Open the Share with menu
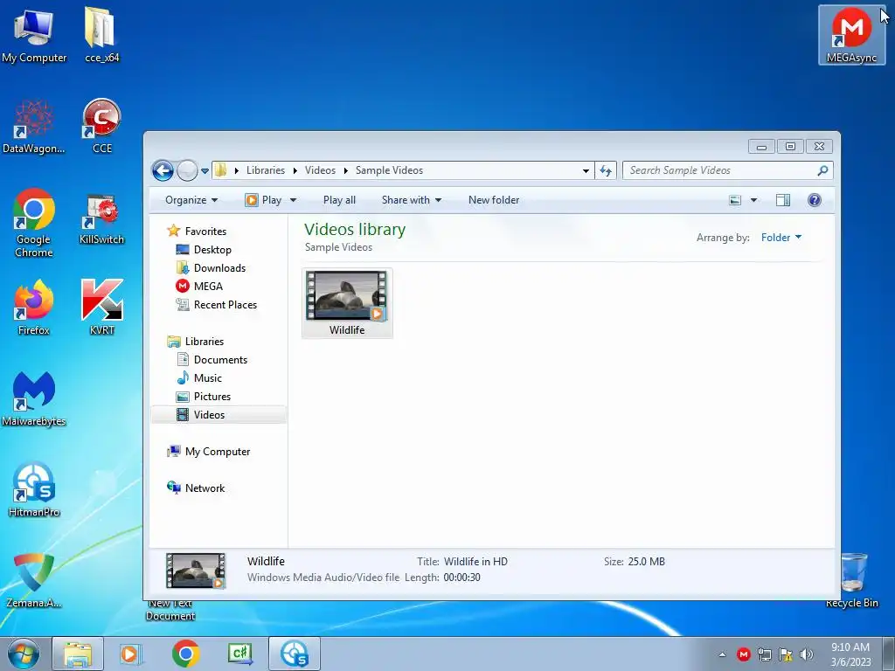The height and width of the screenshot is (671, 895). [x=412, y=200]
